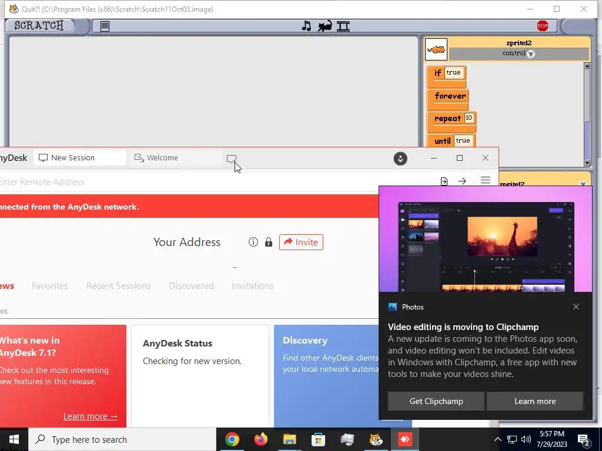Open the Scratch notes page icon
This screenshot has width=602, height=451.
coord(105,26)
